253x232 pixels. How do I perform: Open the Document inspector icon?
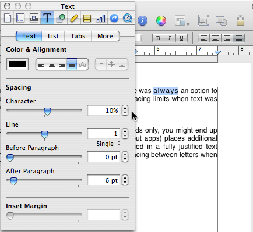[8, 18]
